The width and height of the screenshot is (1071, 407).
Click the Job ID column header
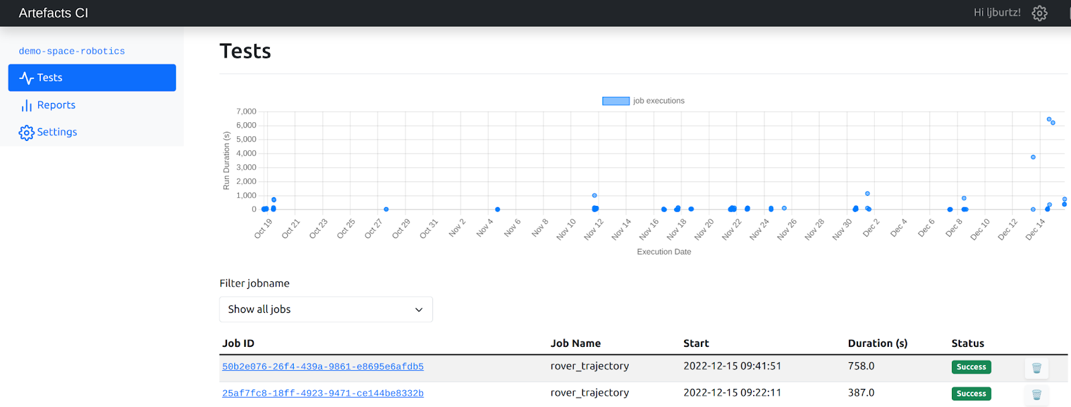(238, 343)
